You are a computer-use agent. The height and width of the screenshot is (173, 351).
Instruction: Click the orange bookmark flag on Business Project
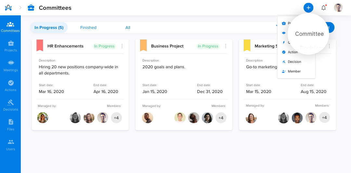click(143, 45)
